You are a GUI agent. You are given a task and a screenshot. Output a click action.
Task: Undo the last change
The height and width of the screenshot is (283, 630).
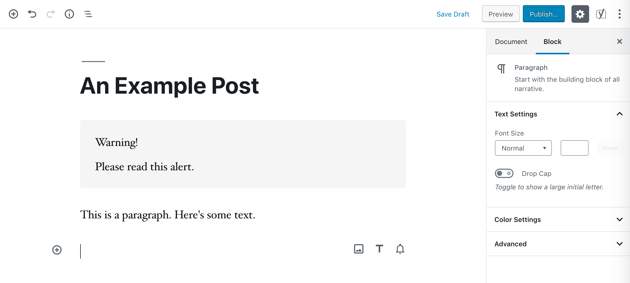32,14
